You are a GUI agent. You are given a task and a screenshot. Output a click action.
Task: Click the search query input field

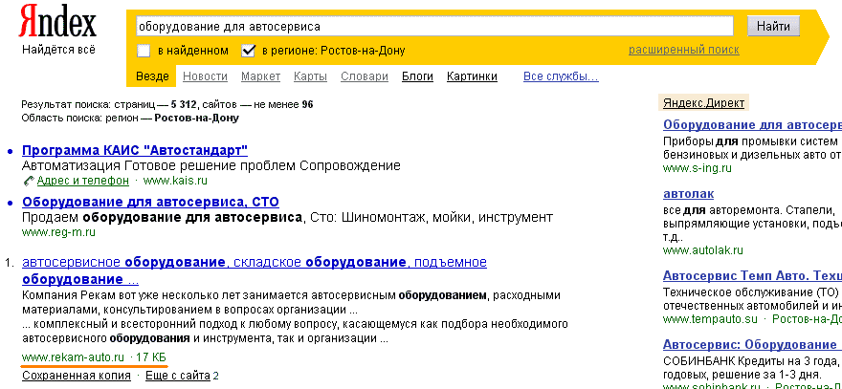[433, 26]
